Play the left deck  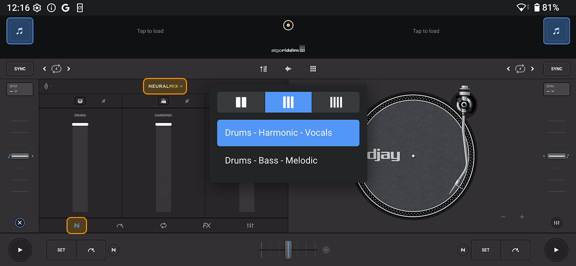(20, 250)
